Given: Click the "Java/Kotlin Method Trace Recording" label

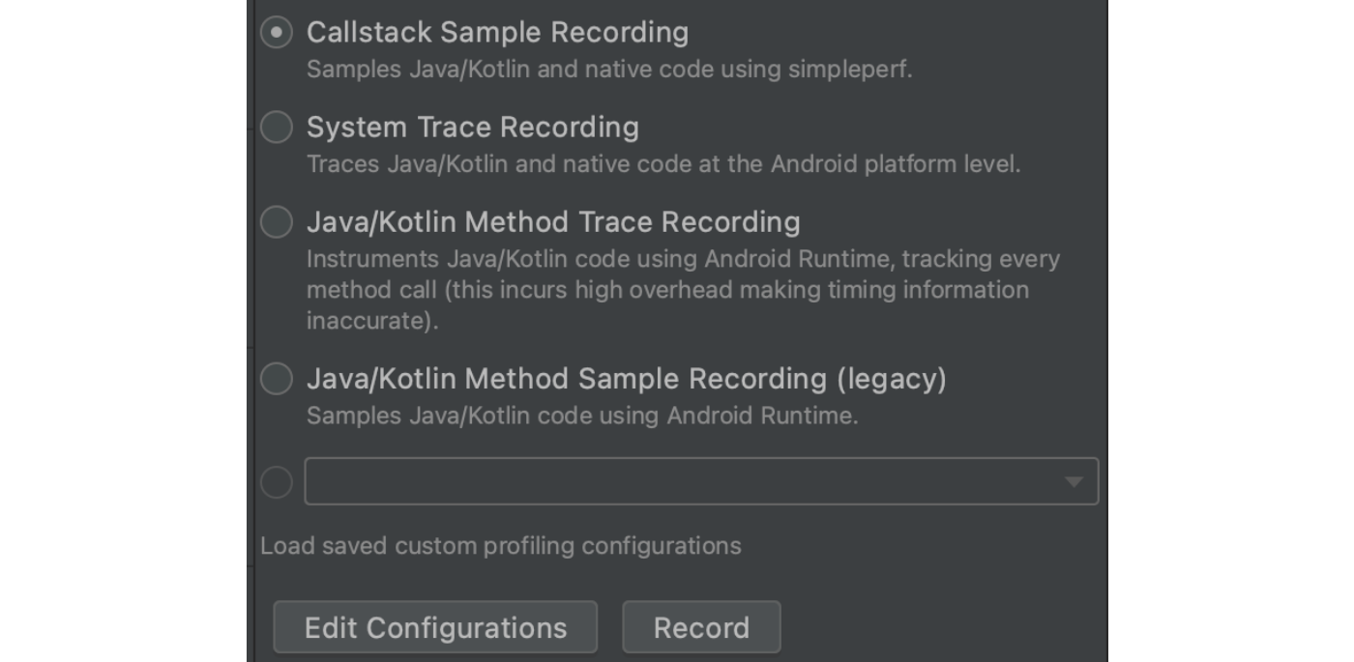Looking at the screenshot, I should 553,221.
